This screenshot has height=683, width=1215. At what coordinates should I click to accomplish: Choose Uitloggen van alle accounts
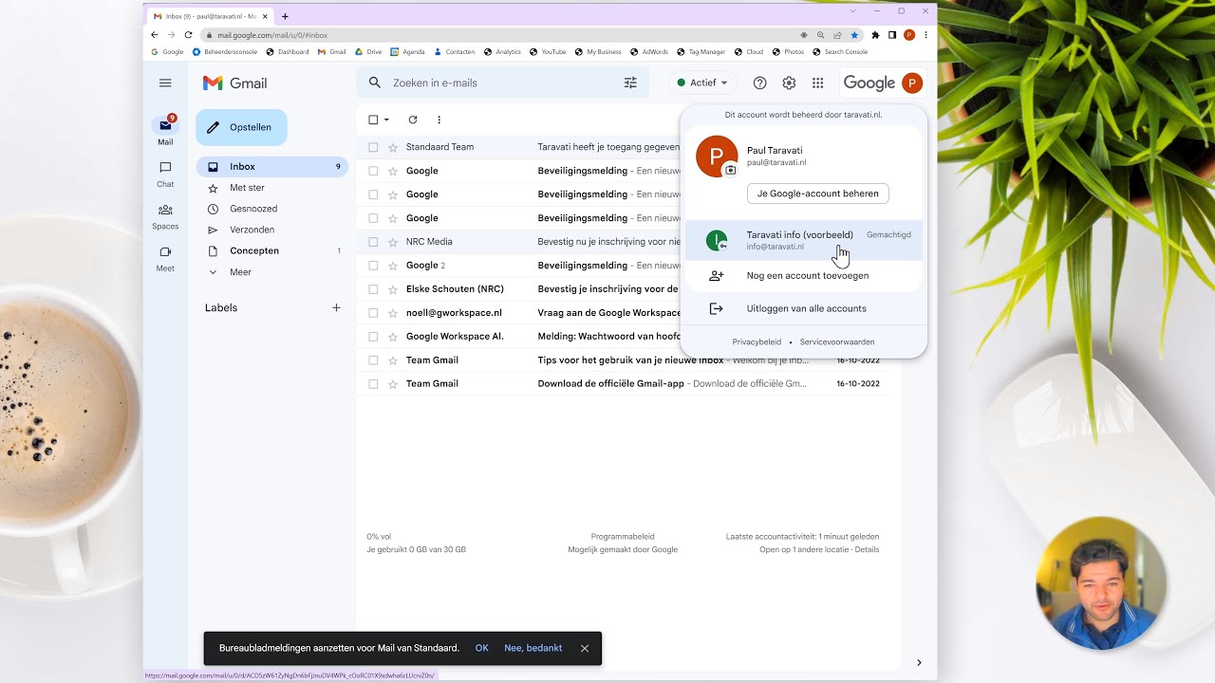[806, 308]
